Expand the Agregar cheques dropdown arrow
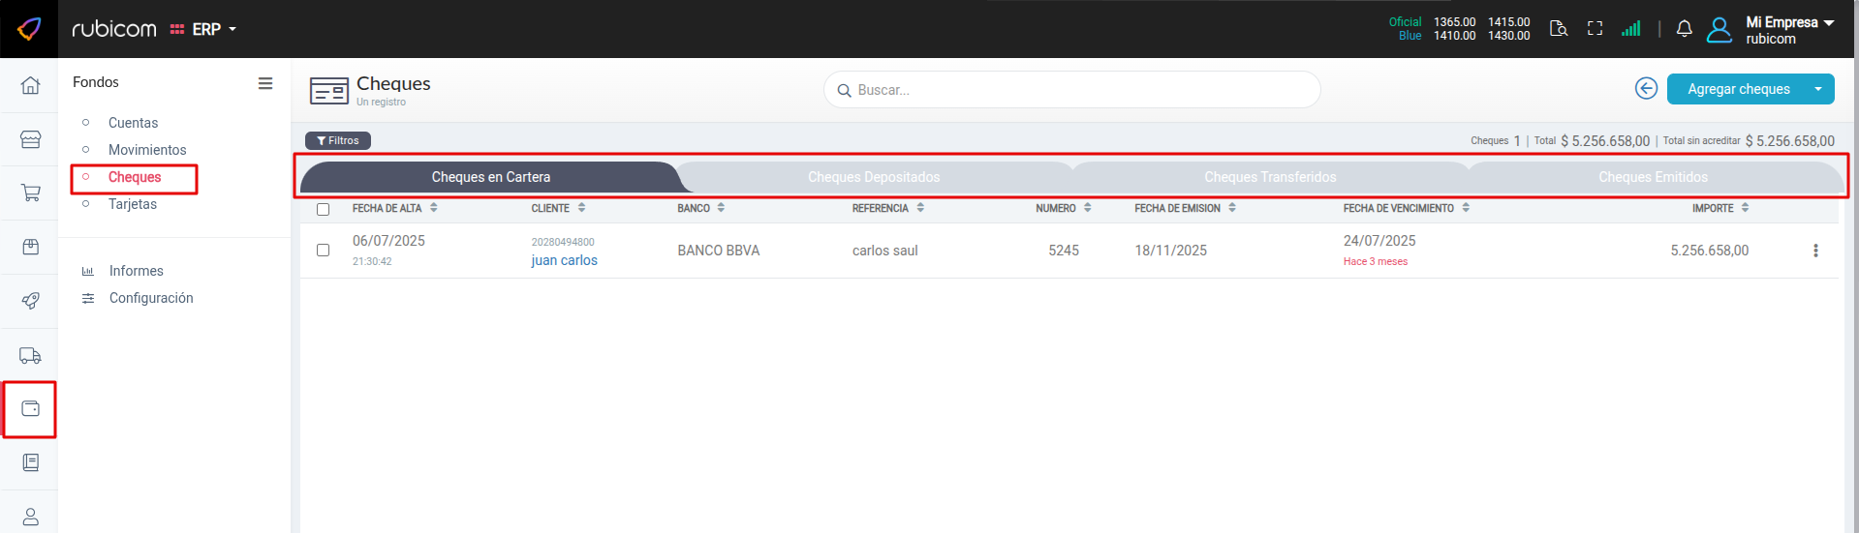The height and width of the screenshot is (533, 1859). (1817, 89)
